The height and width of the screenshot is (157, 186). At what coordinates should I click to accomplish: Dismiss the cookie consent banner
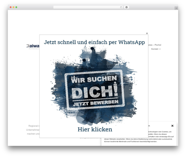pos(172,126)
